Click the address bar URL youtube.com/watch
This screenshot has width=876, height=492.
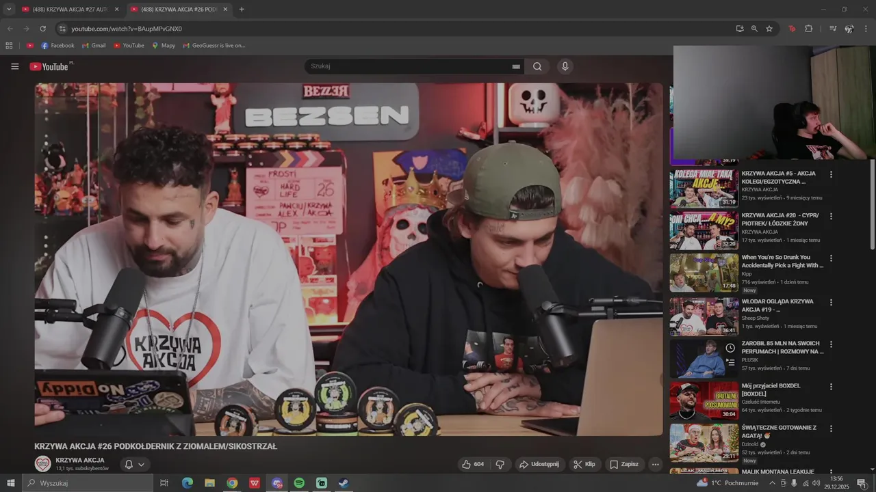pos(127,29)
